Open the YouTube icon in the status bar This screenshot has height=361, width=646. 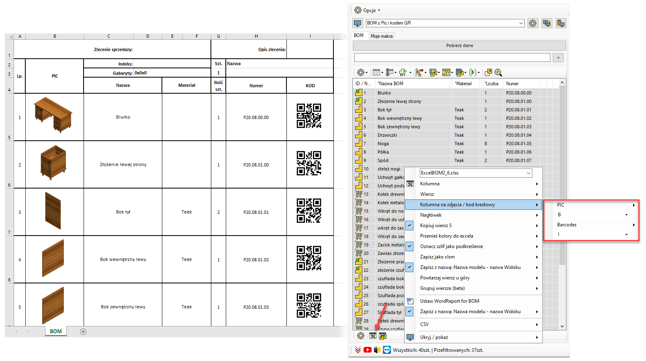coord(368,350)
